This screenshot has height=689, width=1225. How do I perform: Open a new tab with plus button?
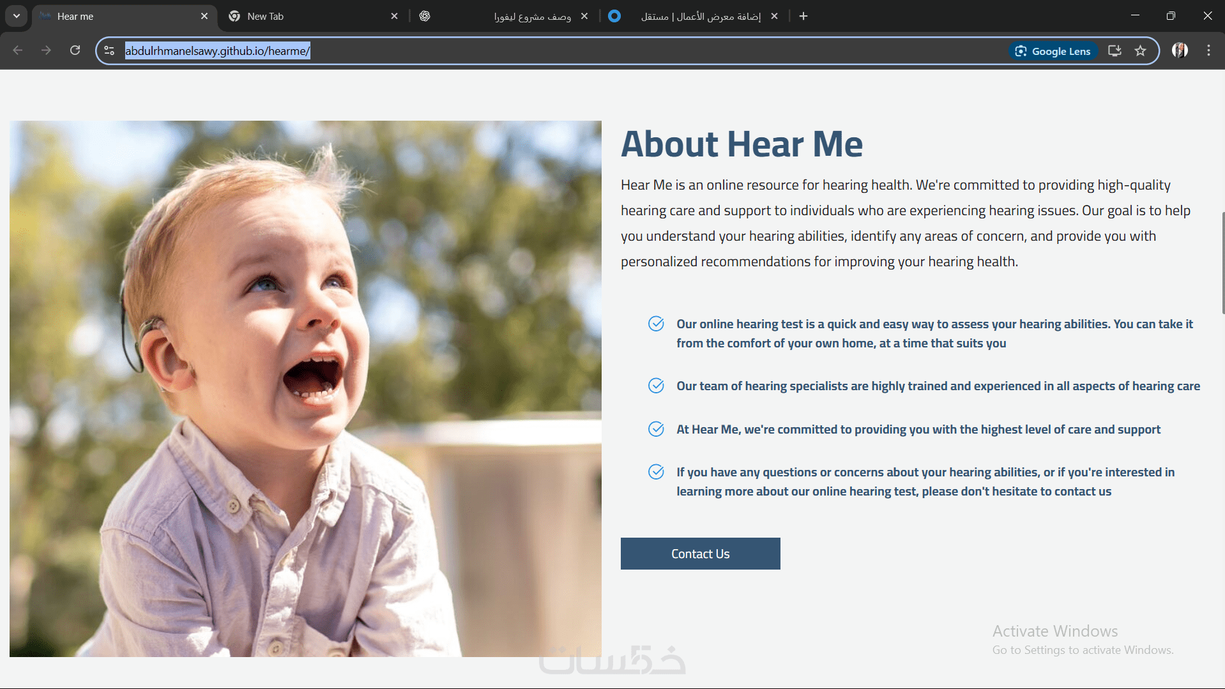803,16
